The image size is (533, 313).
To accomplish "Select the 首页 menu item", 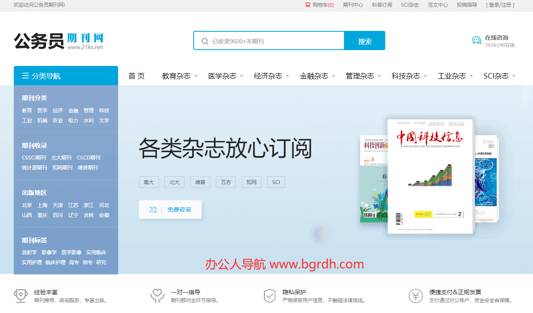I will [x=136, y=76].
